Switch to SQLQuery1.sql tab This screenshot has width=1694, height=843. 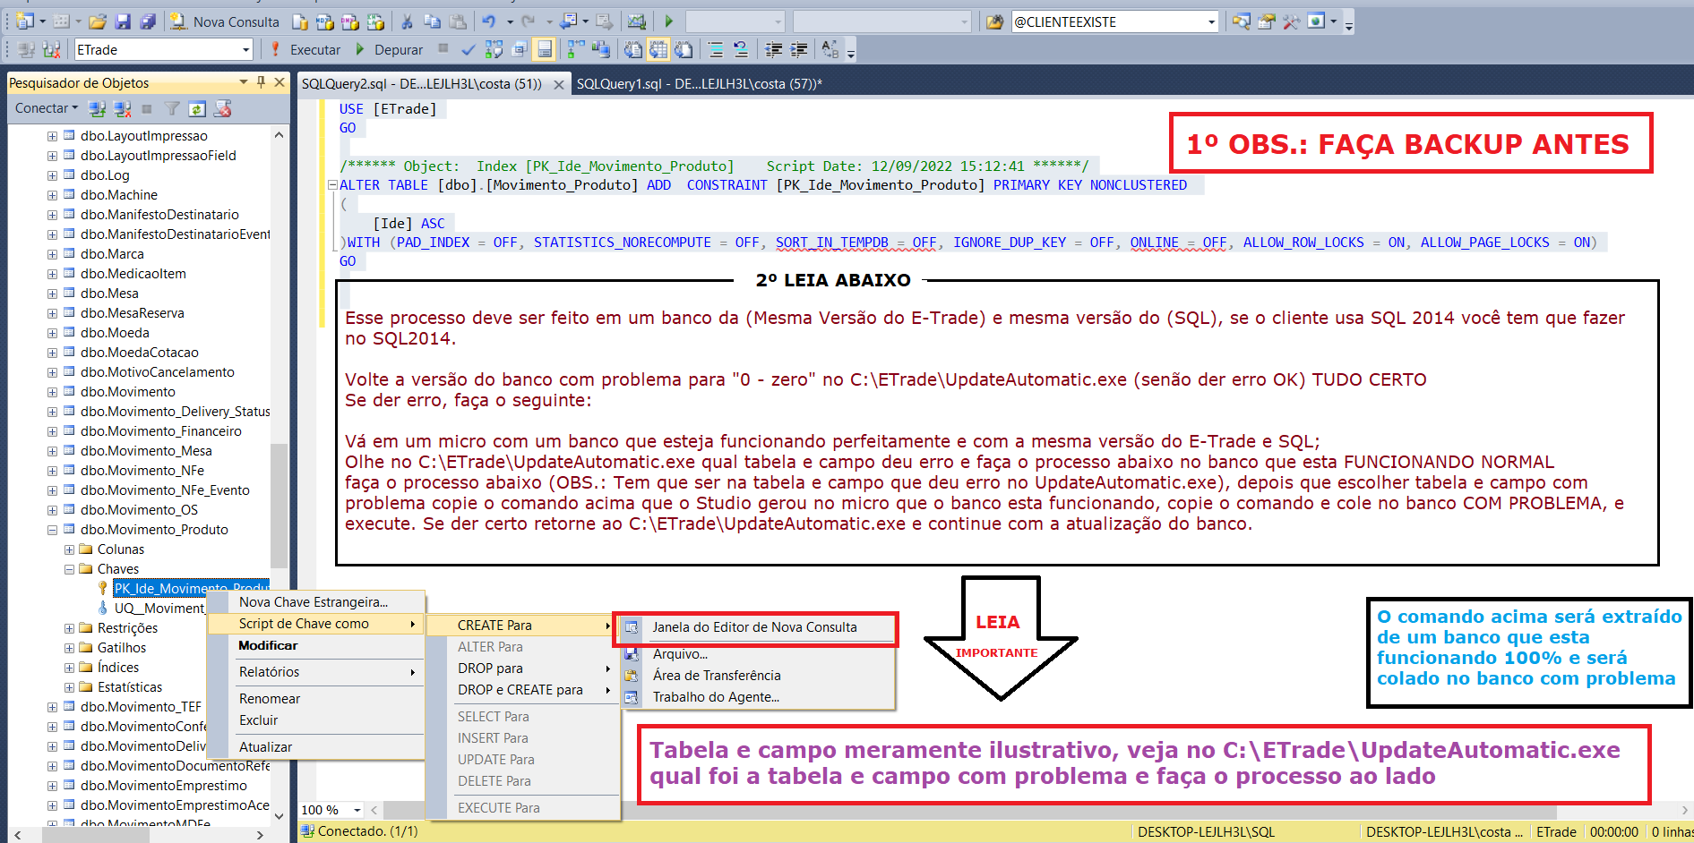[700, 84]
